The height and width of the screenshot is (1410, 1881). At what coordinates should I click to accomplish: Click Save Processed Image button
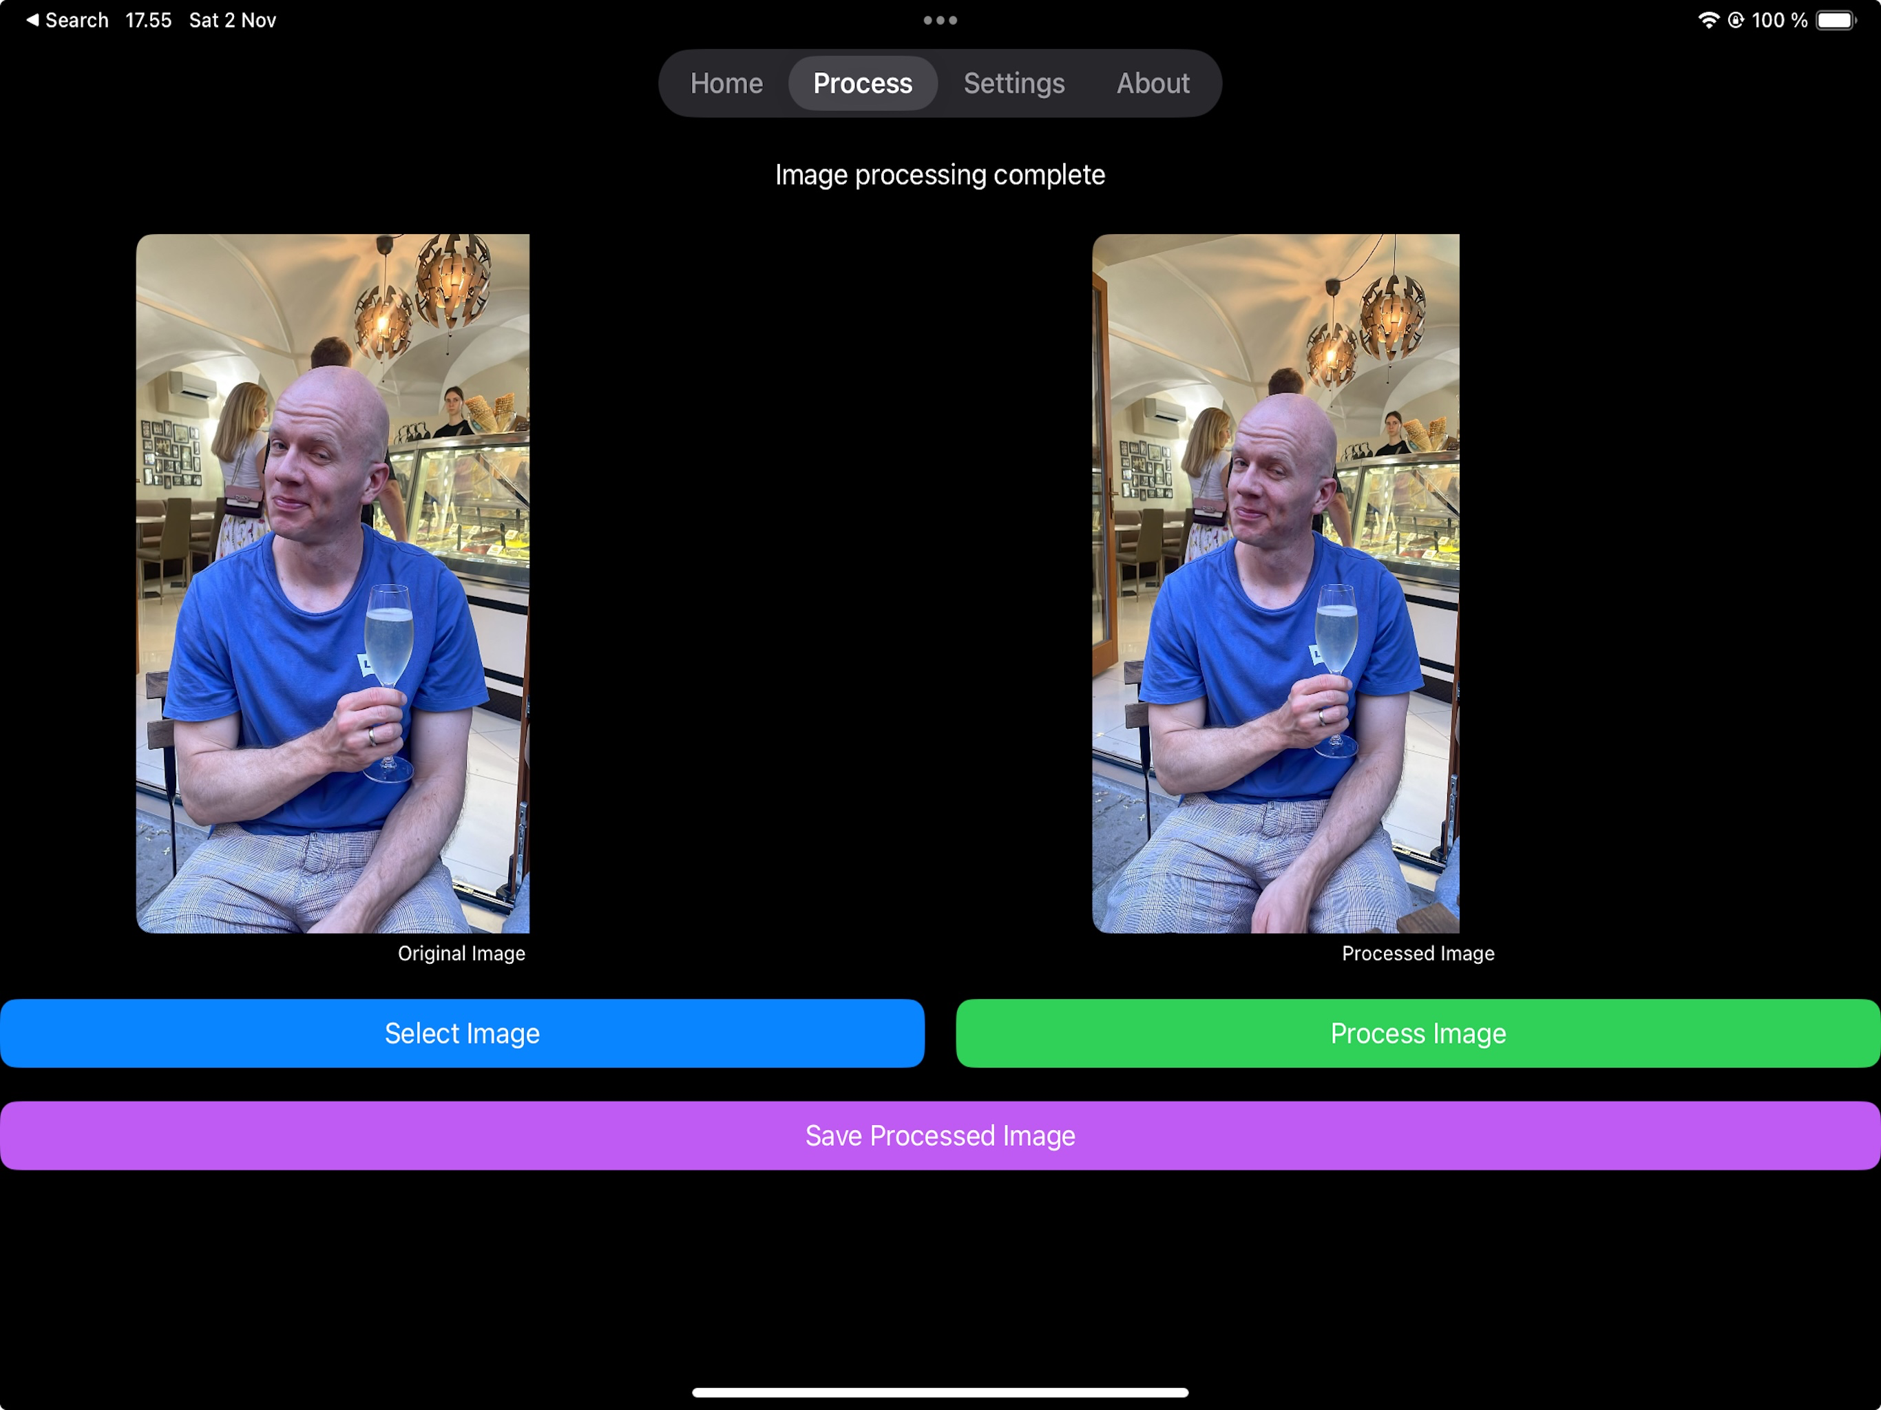coord(940,1135)
